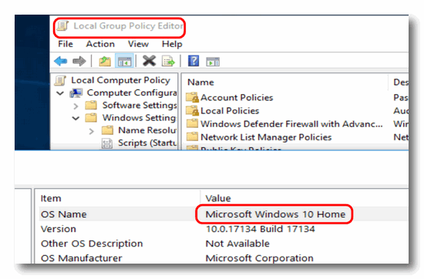Viewport: 424px width, 279px height.
Task: Open the Help question mark icon
Action: pos(193,61)
